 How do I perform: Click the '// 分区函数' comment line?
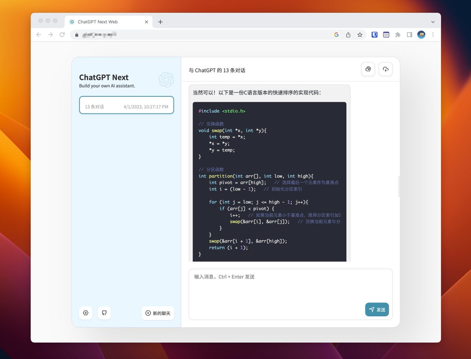pos(211,170)
